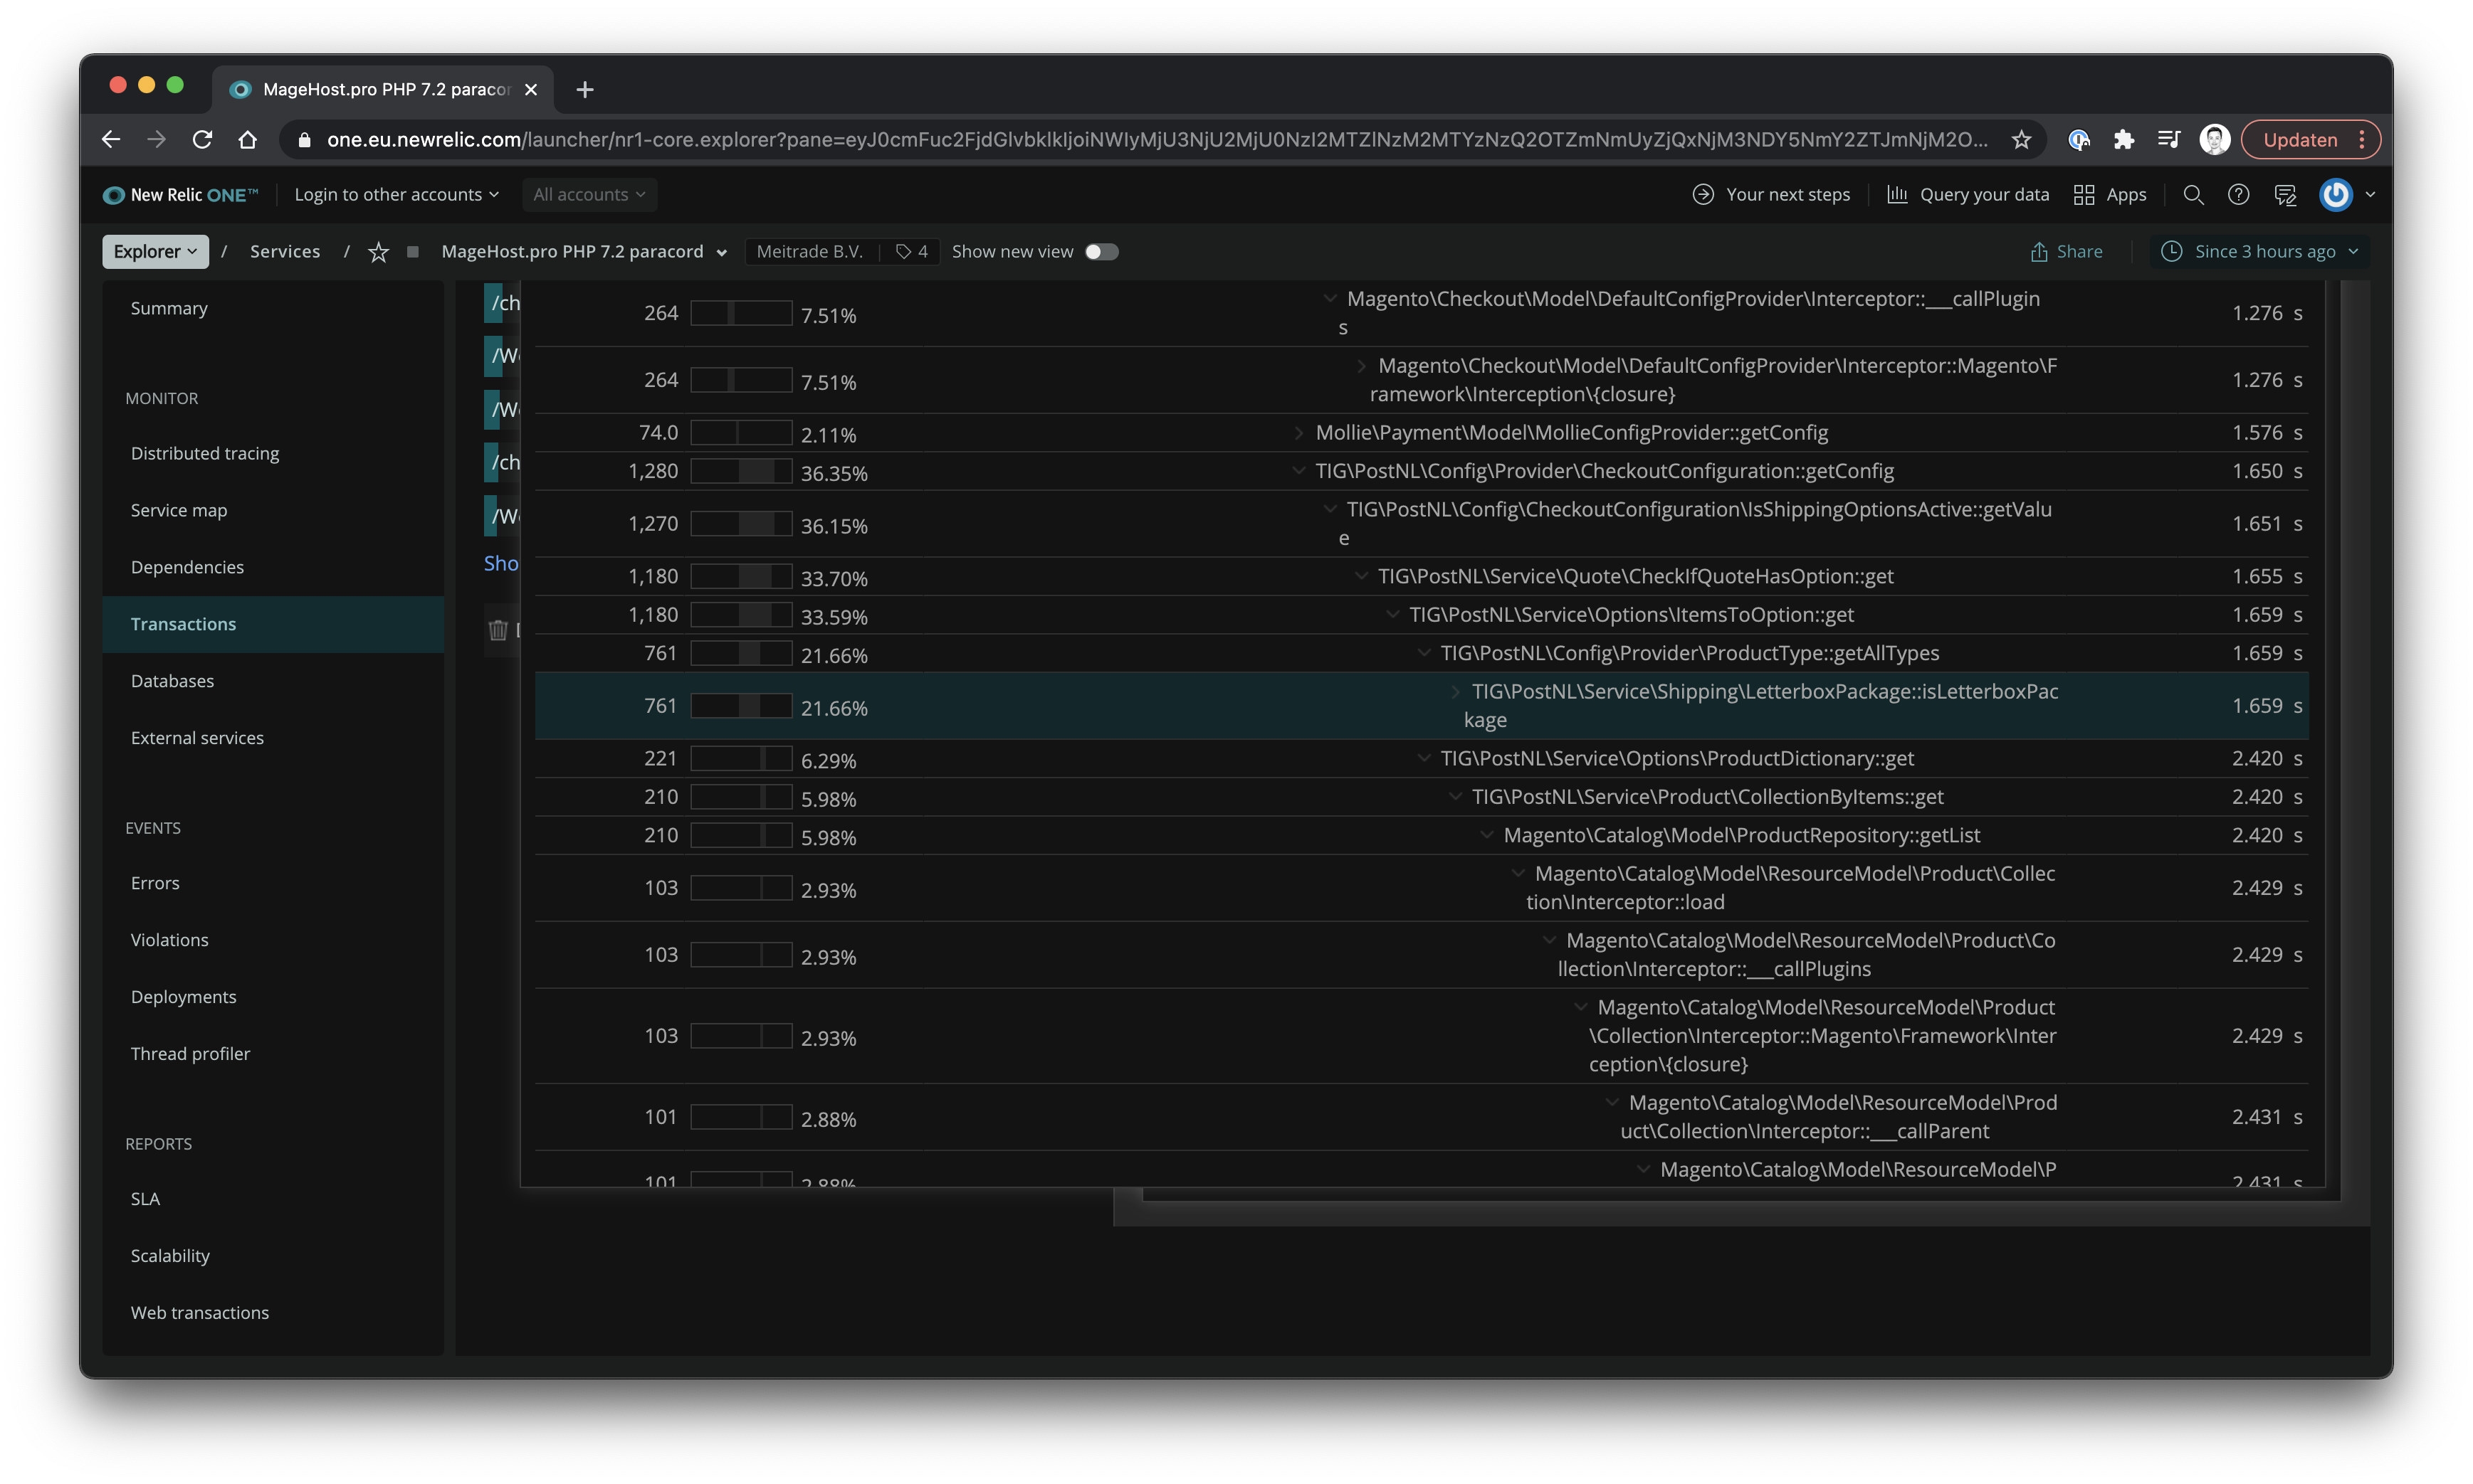Image resolution: width=2473 pixels, height=1484 pixels.
Task: Open the Explorer dropdown
Action: [154, 251]
